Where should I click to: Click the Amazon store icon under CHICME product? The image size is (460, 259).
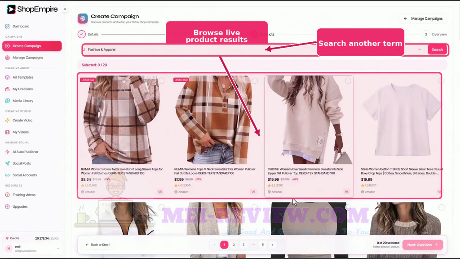click(x=269, y=192)
